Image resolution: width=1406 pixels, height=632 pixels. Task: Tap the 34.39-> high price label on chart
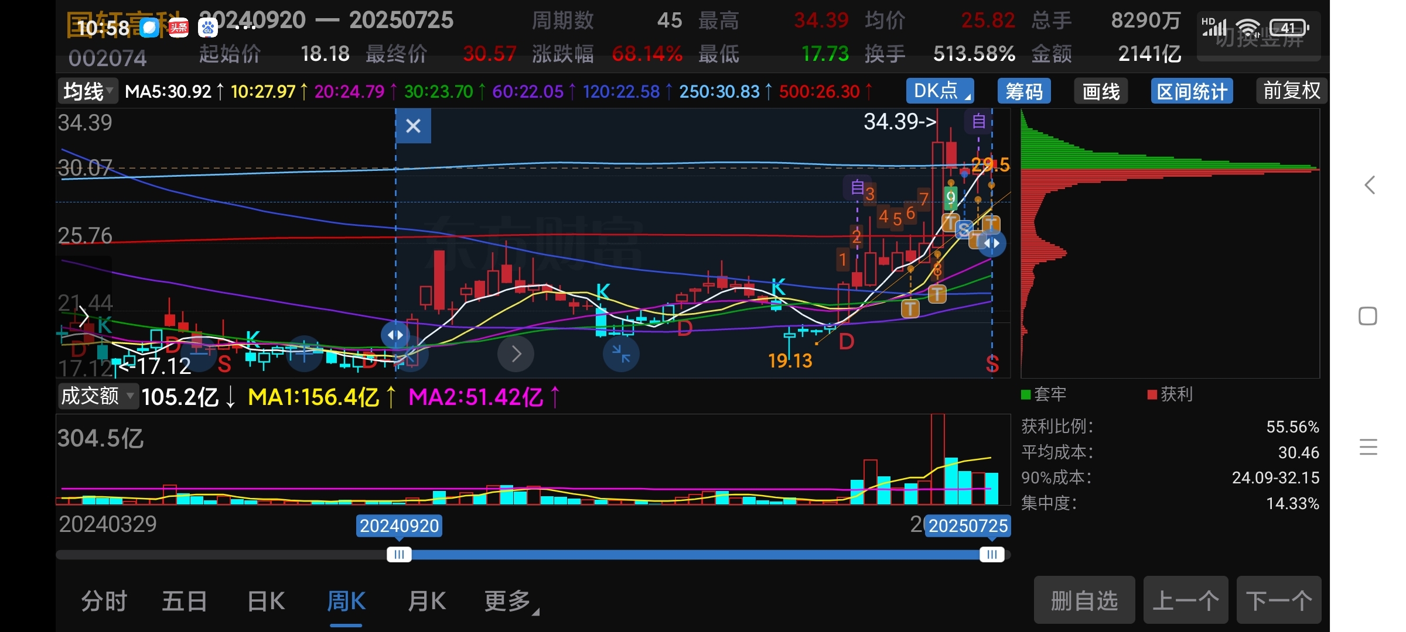[900, 122]
